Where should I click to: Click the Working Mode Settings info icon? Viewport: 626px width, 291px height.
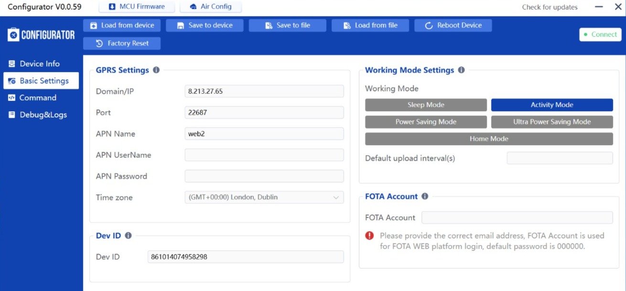(x=461, y=70)
